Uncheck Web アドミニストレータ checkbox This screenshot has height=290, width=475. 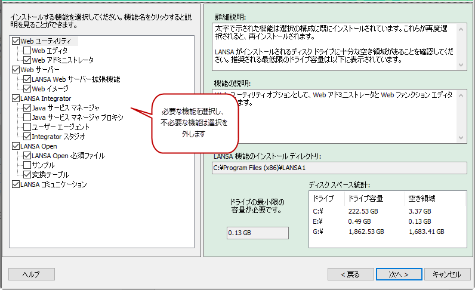click(x=27, y=60)
